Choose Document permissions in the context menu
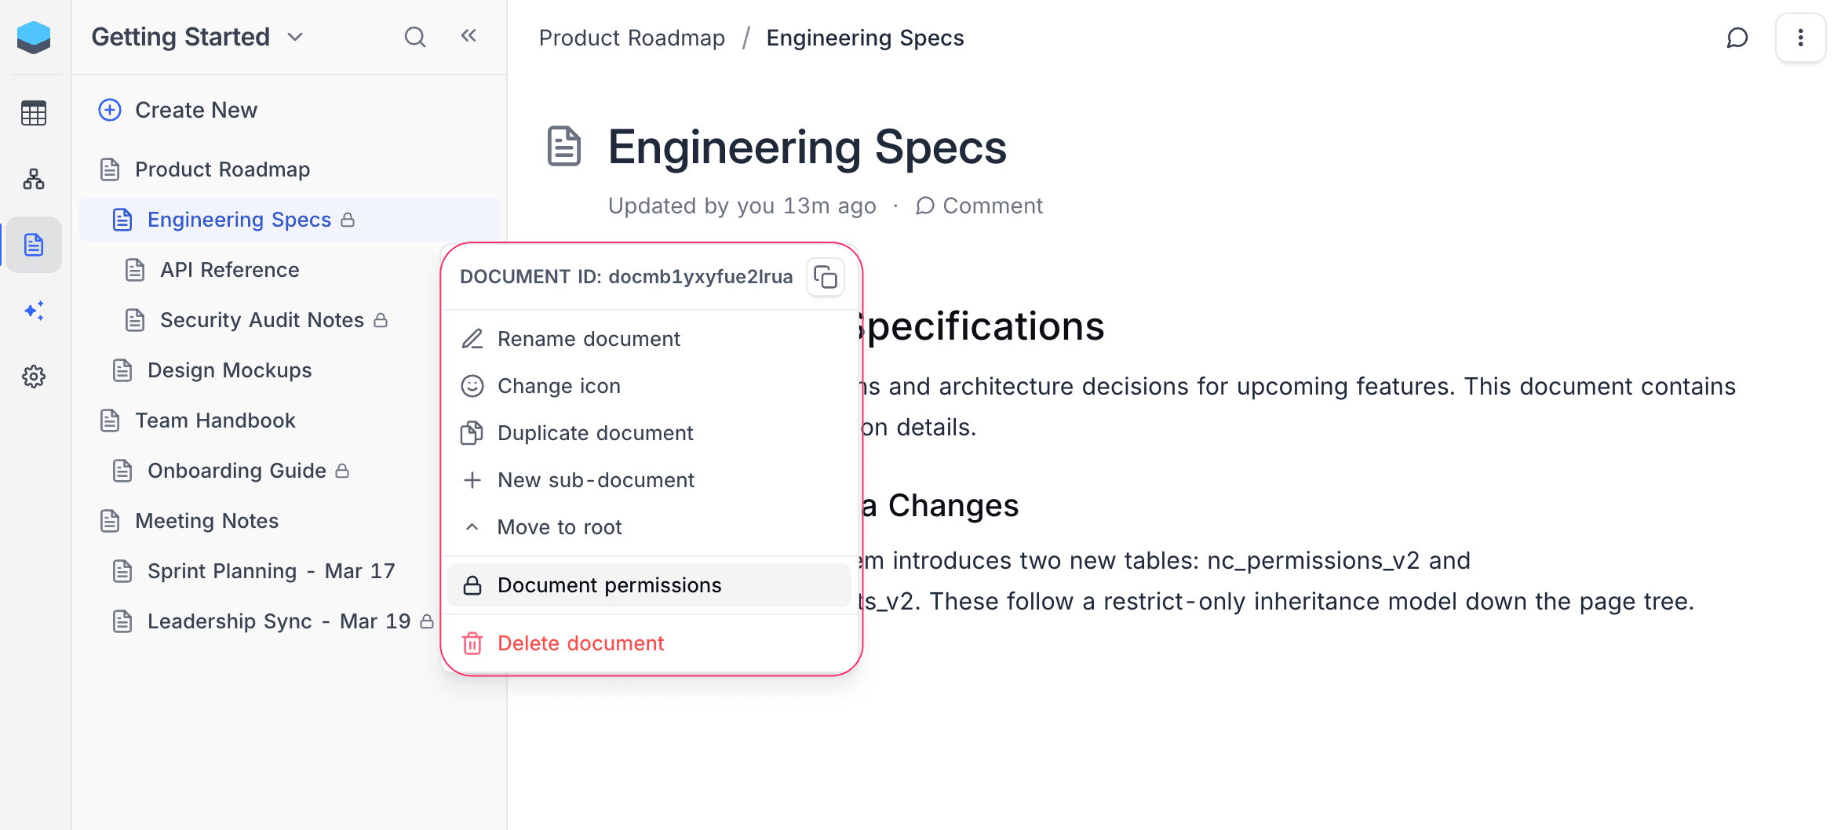 click(x=609, y=584)
